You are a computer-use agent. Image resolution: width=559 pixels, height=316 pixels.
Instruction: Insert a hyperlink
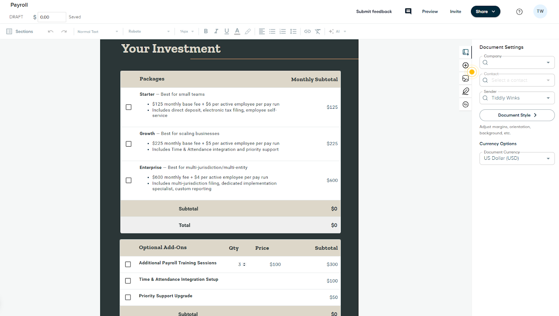307,31
